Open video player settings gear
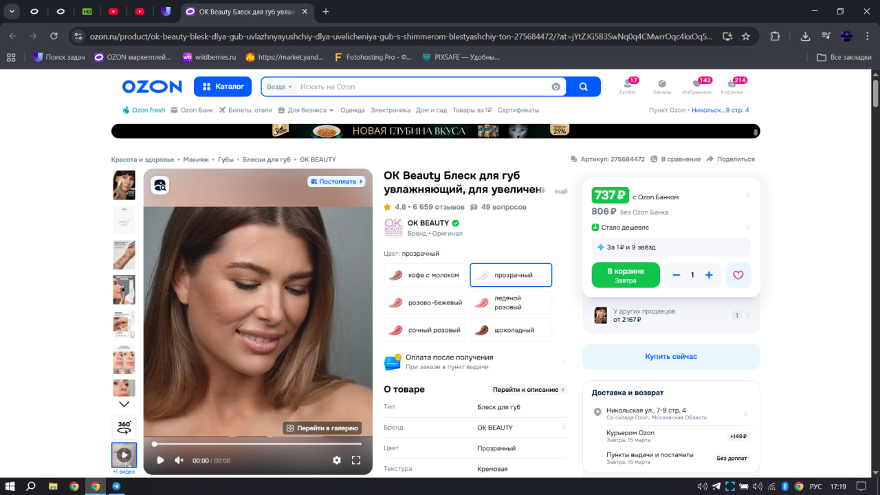Screen dimensions: 880x495 tap(337, 460)
